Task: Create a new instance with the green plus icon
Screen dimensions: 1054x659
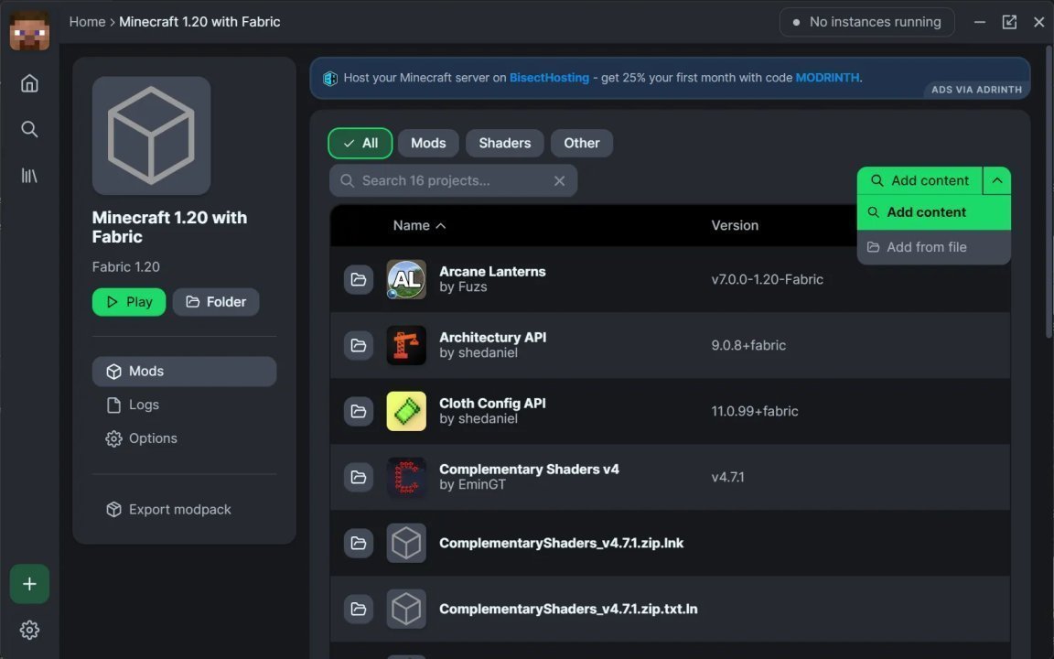Action: 29,583
